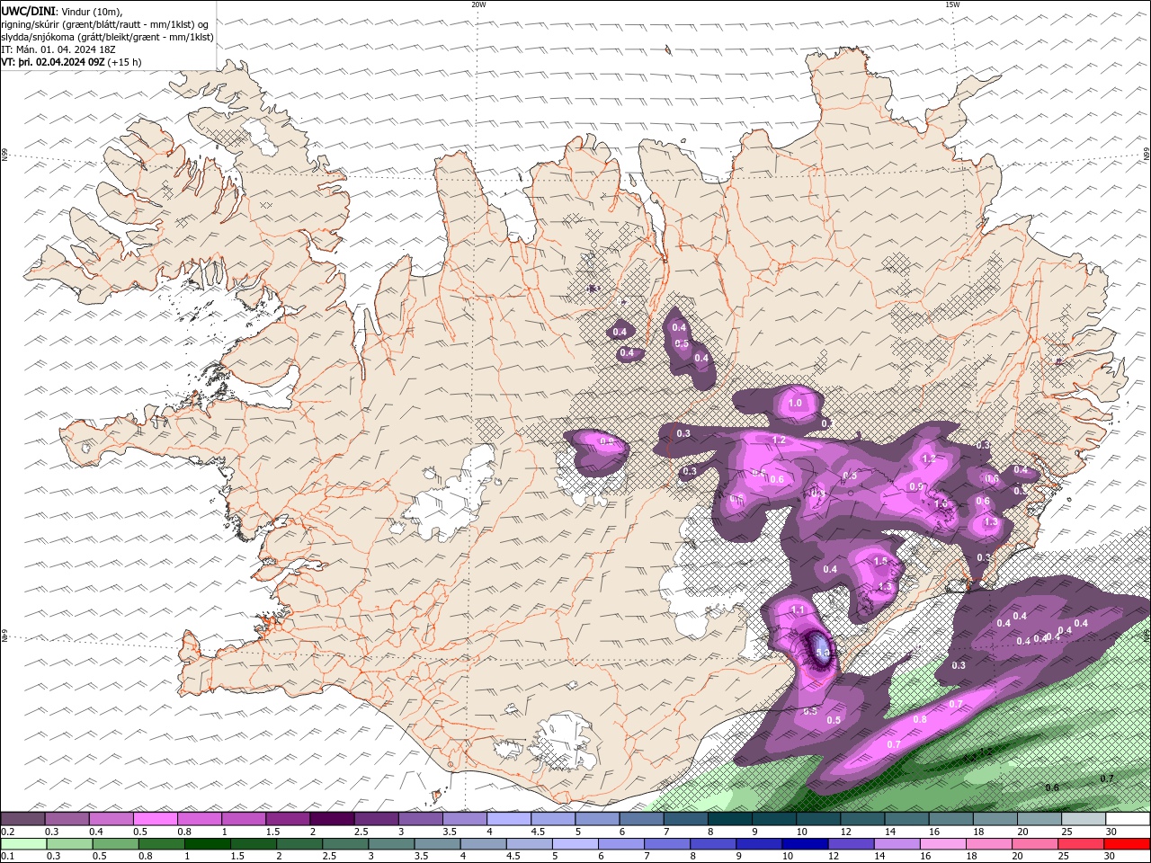This screenshot has width=1151, height=863.
Task: Select the '1.1' precipitation value on the map
Action: (798, 609)
